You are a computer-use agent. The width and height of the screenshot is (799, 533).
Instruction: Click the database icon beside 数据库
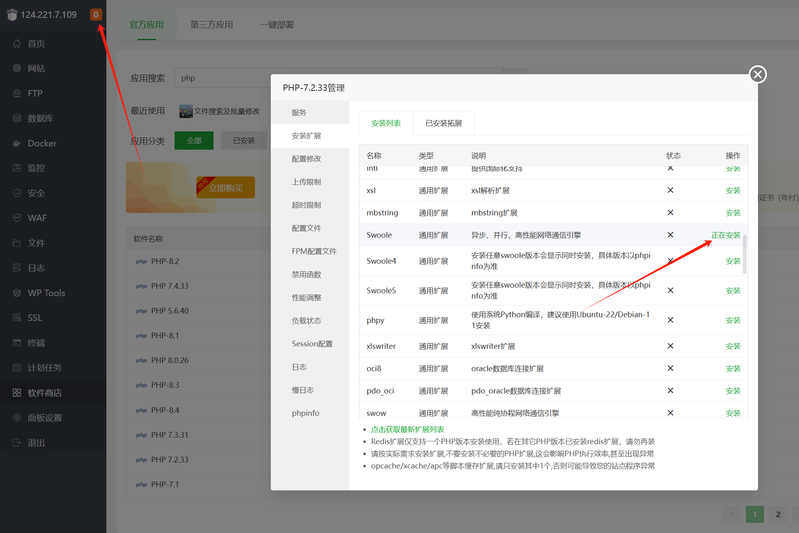point(17,118)
